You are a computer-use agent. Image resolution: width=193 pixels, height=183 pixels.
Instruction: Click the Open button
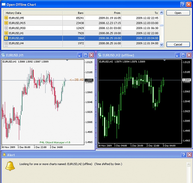tap(178, 13)
